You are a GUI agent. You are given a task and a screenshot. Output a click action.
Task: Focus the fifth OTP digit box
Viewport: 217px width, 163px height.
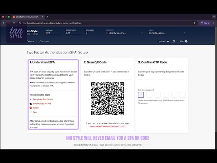click(175, 95)
